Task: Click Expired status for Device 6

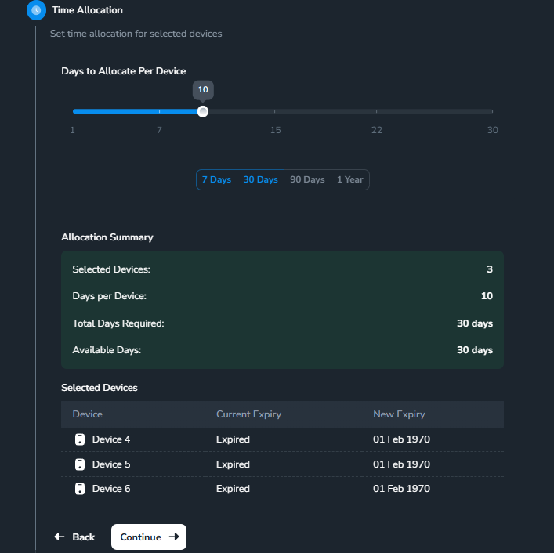Action: 233,489
